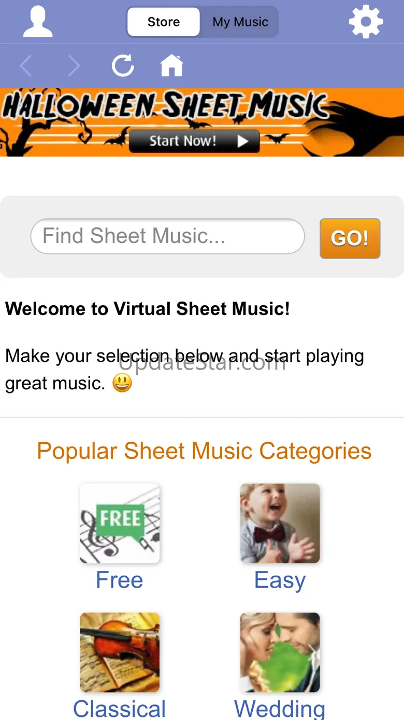This screenshot has width=404, height=720.
Task: Open the user account profile icon
Action: pos(38,22)
